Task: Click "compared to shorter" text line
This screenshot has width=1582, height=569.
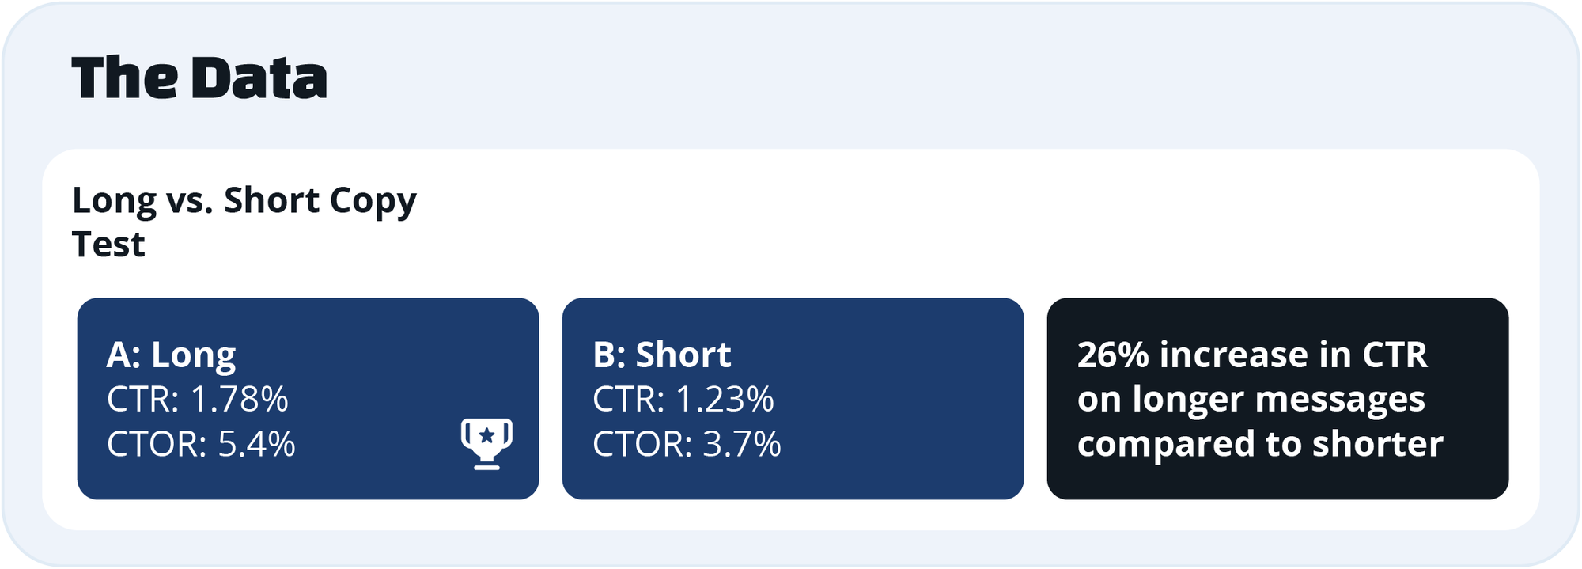Action: 1260,444
